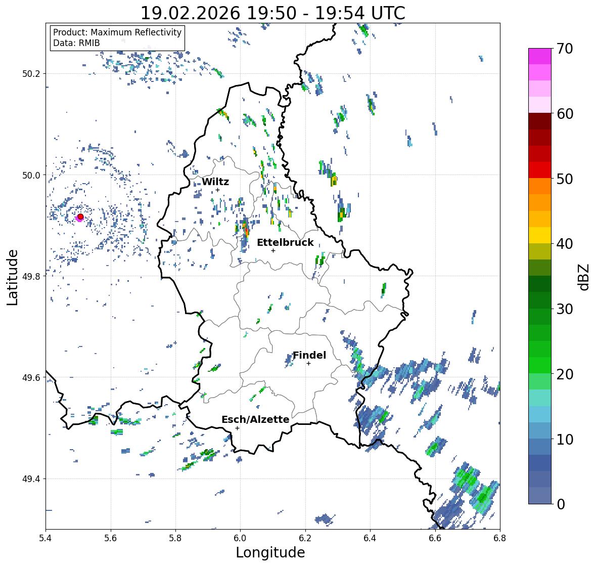Click the 49.6 latitude tick label
This screenshot has width=596, height=565.
[31, 377]
